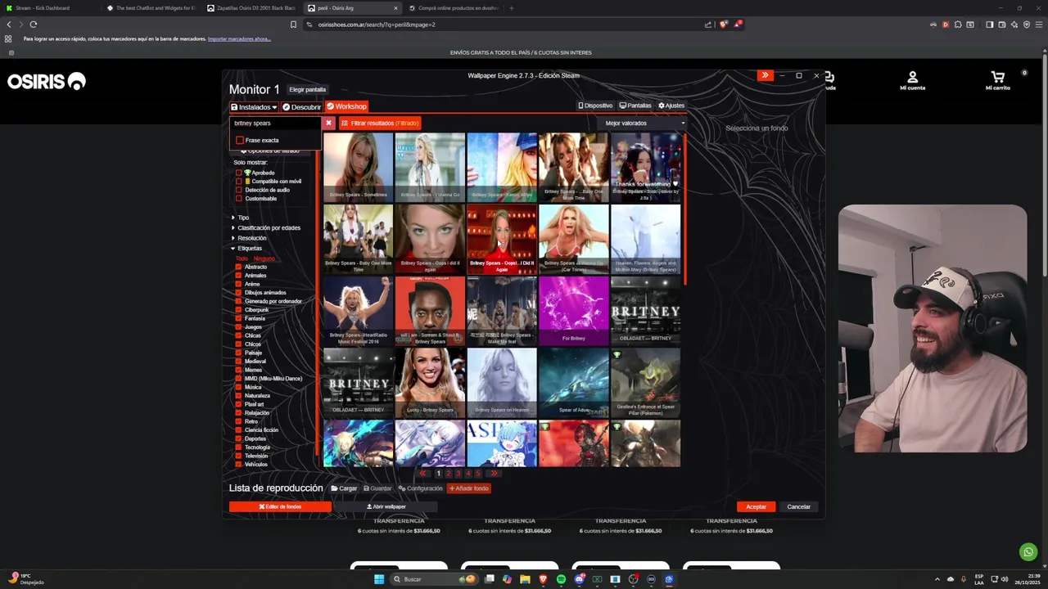
Task: Go back in the browser
Action: click(x=9, y=25)
